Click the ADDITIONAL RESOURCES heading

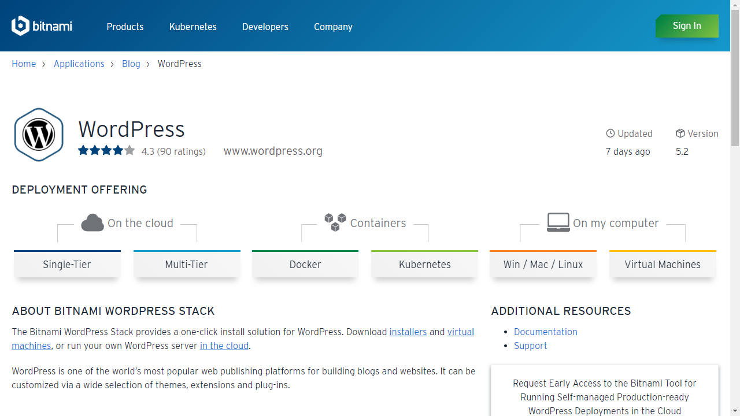[561, 311]
